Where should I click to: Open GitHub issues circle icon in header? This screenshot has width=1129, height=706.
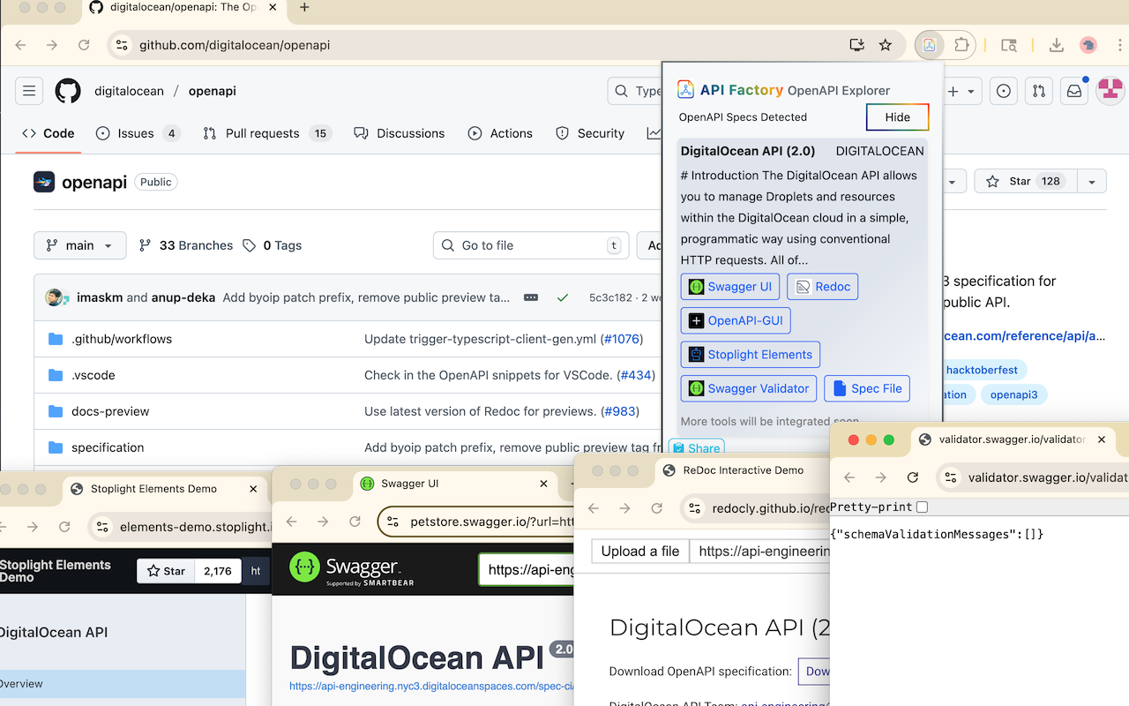(1004, 91)
